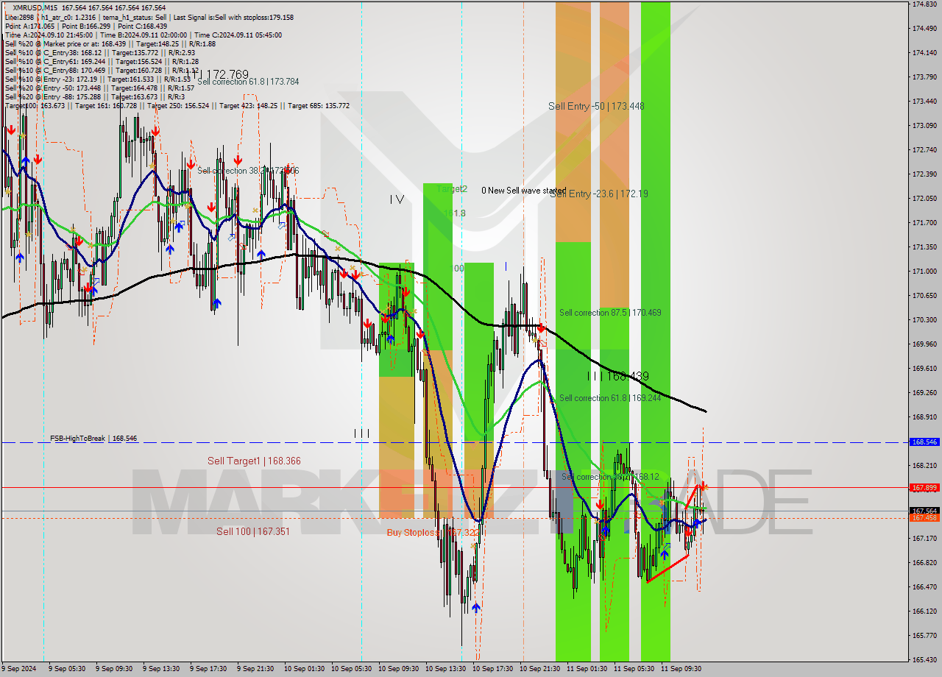Click 'Sell Entry -50 | 173.448' label
Viewport: 942px width, 677px height.
coord(596,106)
